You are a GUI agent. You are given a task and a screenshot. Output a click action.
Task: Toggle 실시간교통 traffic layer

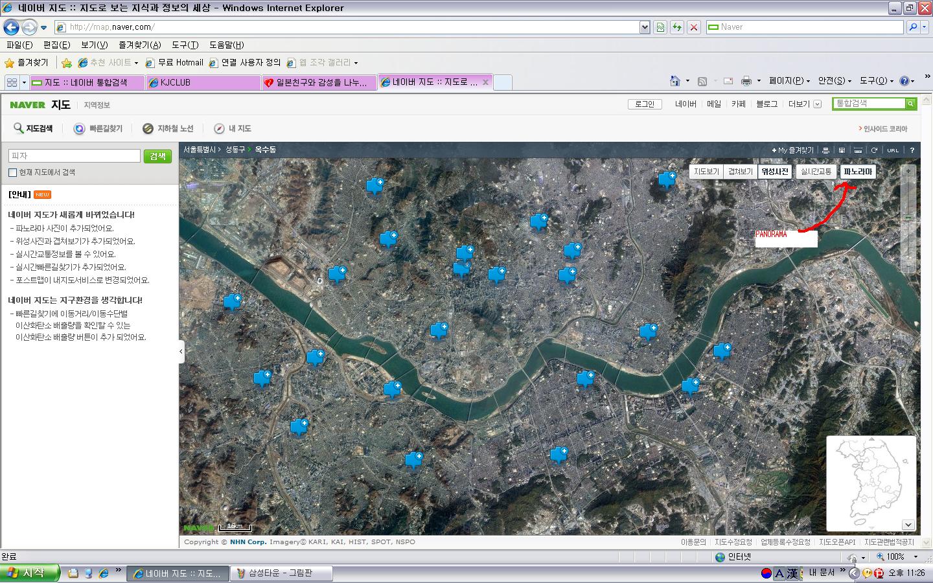coord(816,172)
